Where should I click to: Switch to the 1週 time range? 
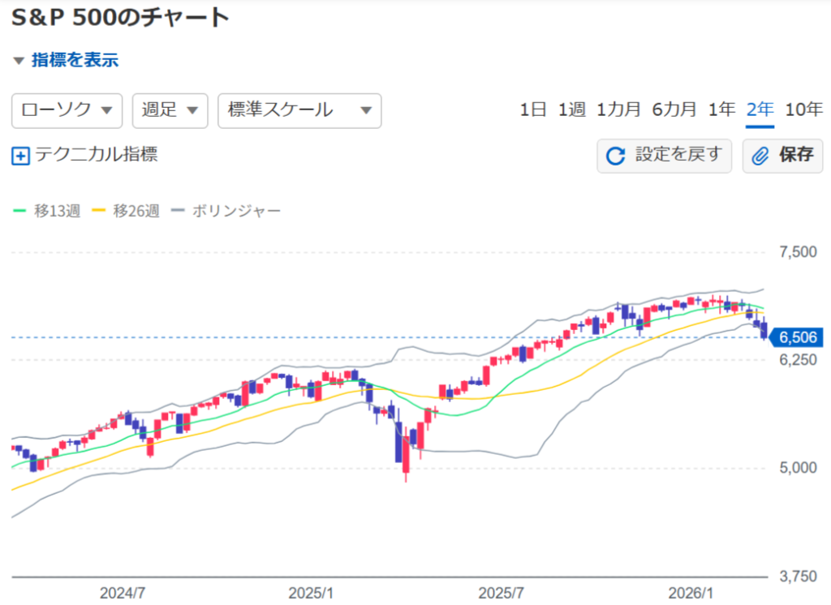click(571, 110)
